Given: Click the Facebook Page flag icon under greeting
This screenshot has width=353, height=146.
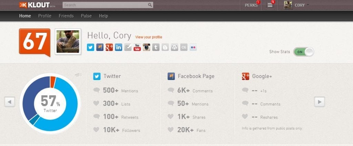Looking at the screenshot, I should tap(100, 47).
